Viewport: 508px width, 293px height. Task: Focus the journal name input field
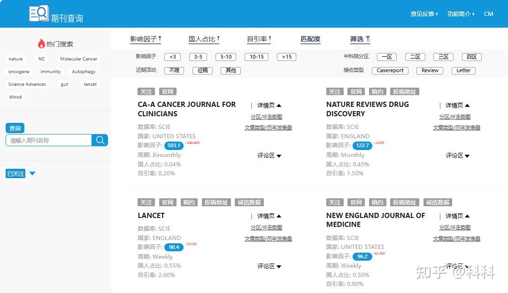pyautogui.click(x=49, y=140)
